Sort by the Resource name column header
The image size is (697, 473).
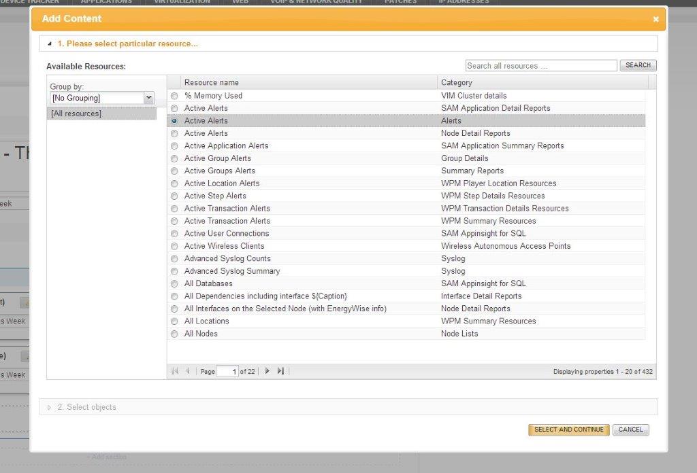tap(309, 82)
